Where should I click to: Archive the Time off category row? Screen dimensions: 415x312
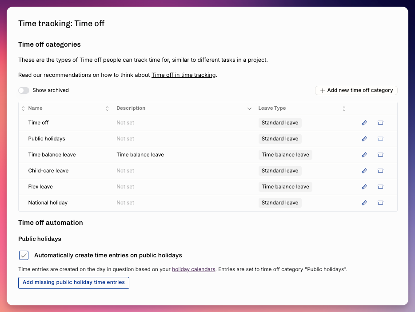380,123
